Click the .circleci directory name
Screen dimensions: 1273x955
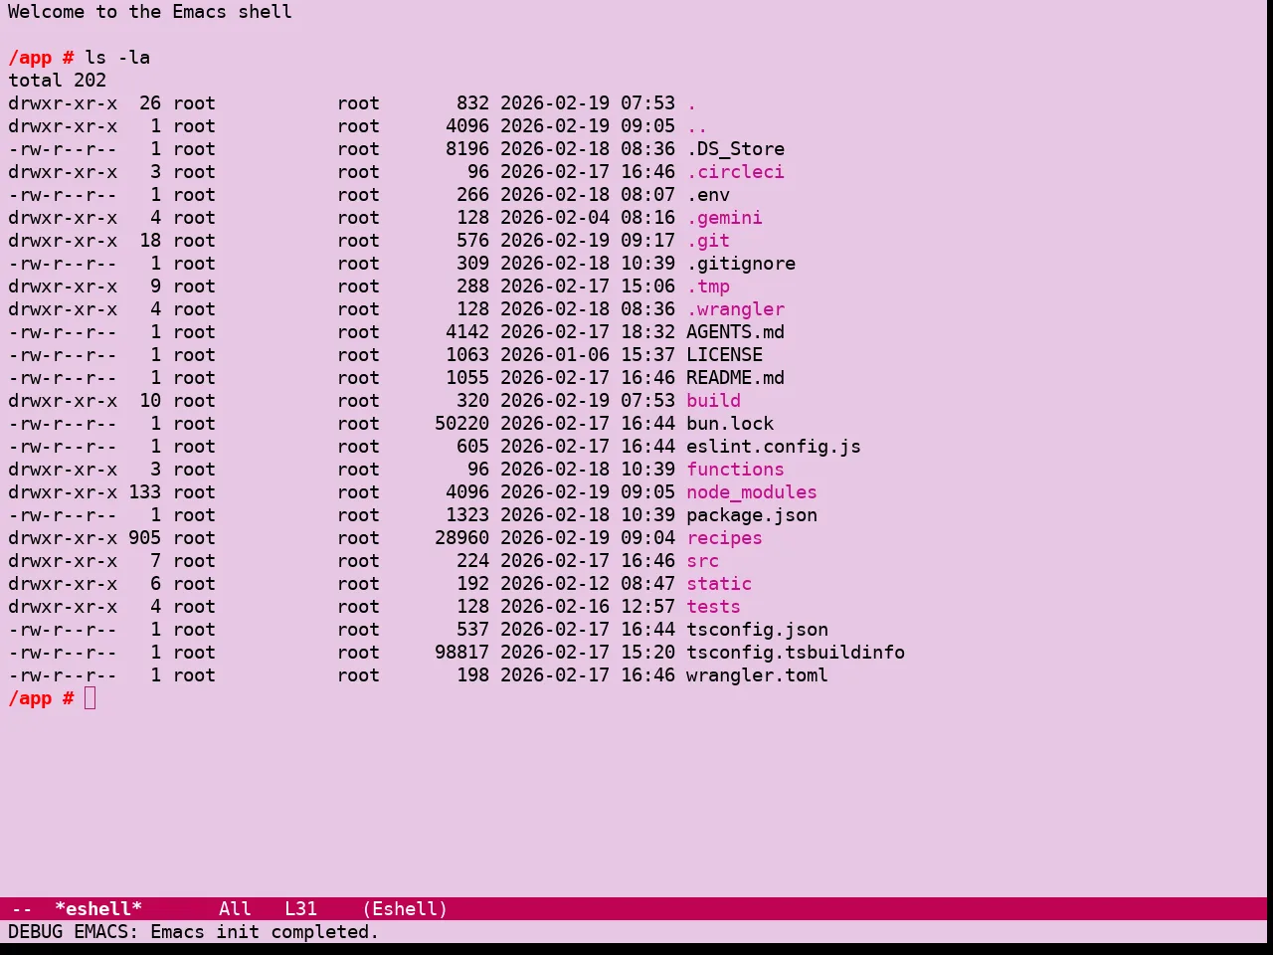tap(735, 172)
